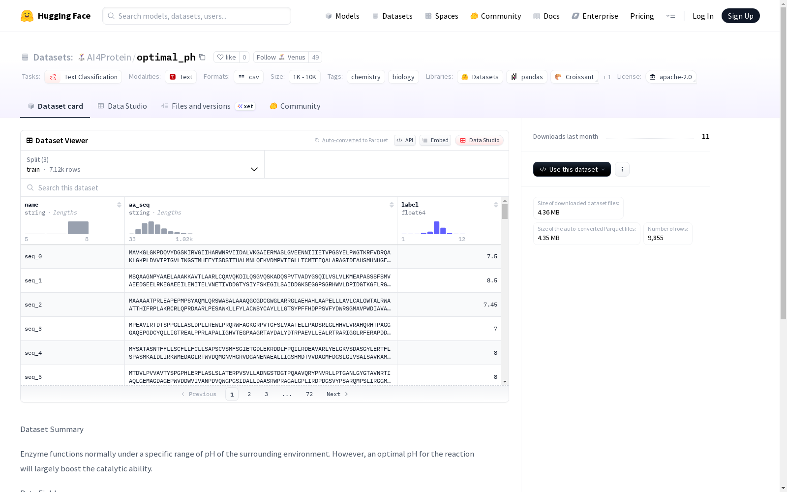Open Spaces in the top navigation
Screen dimensions: 787x492
tap(442, 16)
